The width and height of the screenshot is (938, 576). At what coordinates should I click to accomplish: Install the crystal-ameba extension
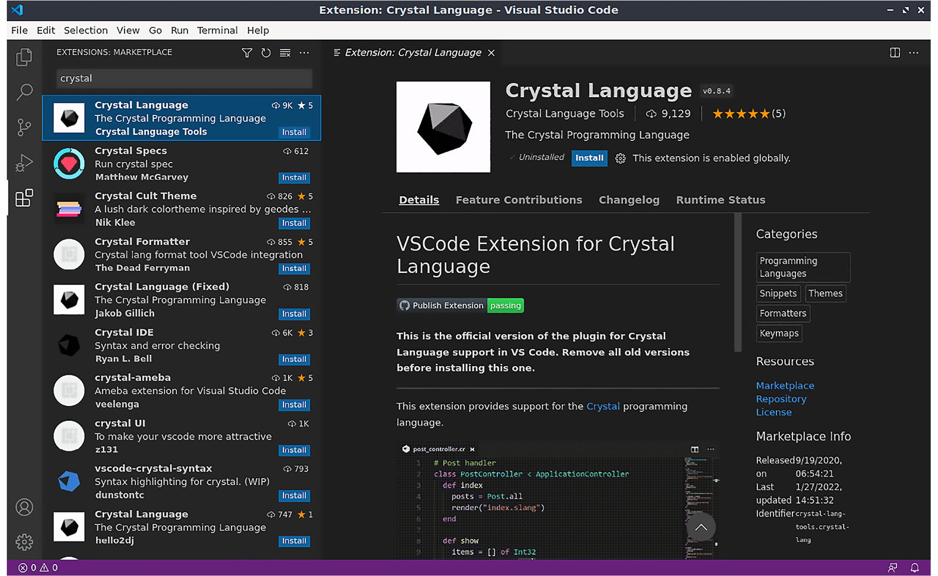[294, 405]
